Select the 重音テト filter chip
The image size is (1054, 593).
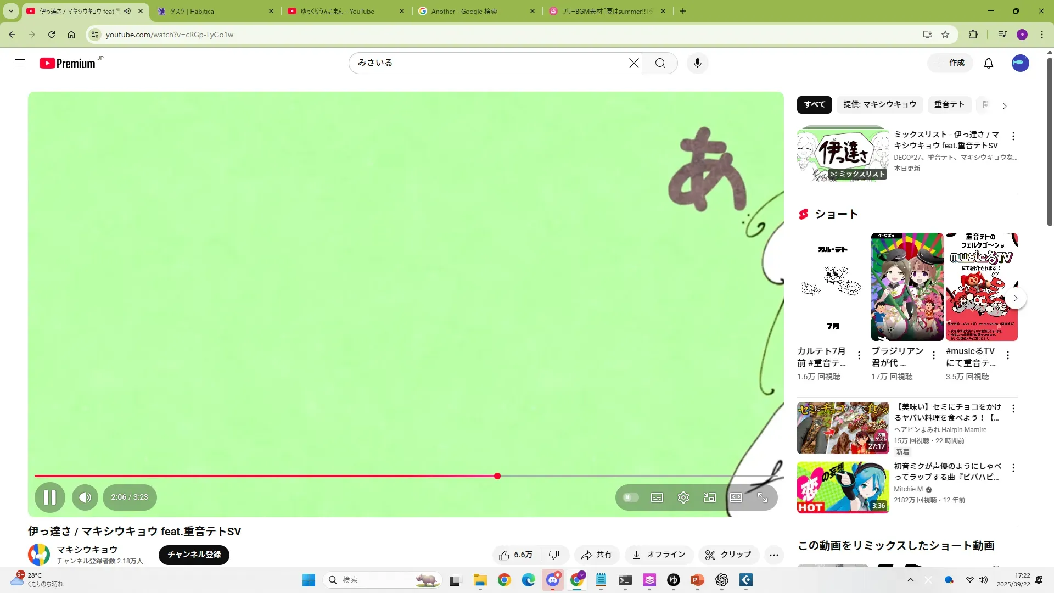pyautogui.click(x=949, y=104)
